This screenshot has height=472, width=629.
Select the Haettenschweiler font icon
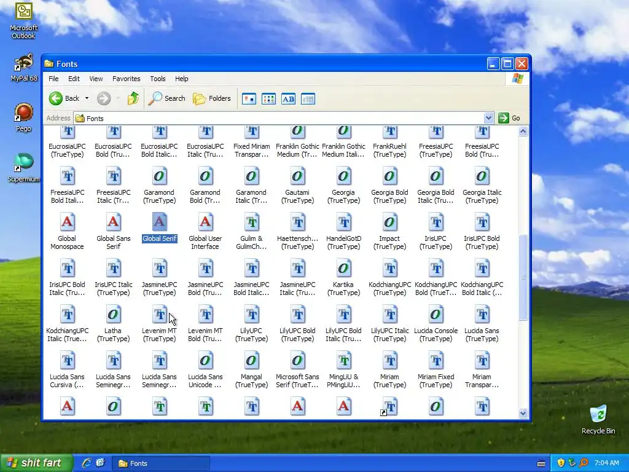coord(298,222)
